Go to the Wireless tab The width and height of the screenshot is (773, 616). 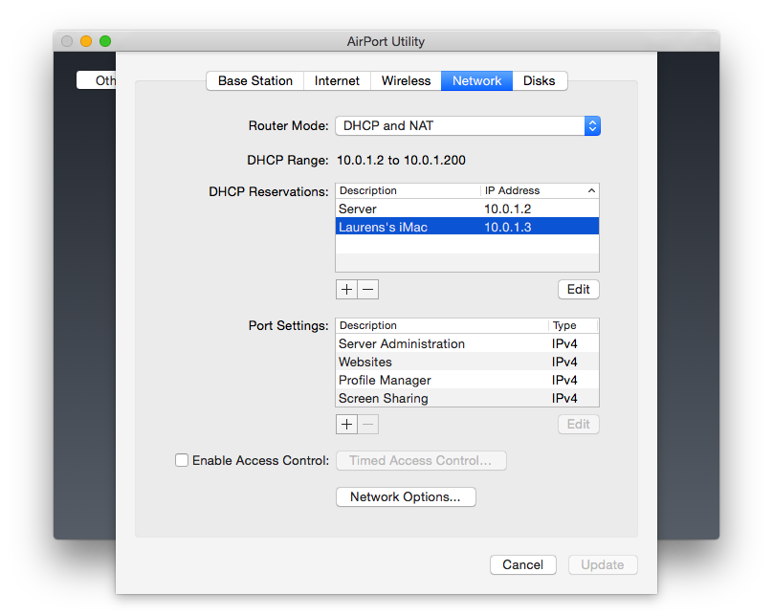406,80
